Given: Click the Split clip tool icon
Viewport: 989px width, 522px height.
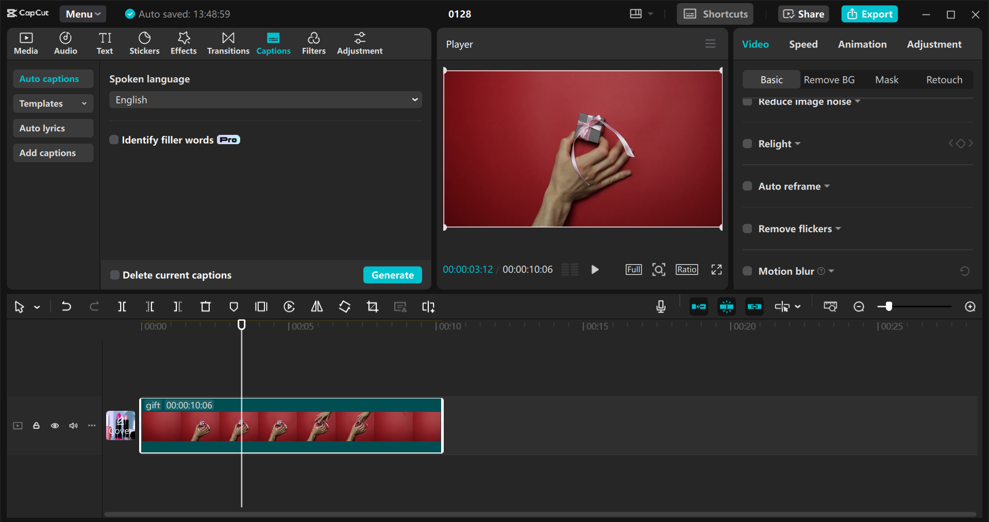Looking at the screenshot, I should pos(122,307).
